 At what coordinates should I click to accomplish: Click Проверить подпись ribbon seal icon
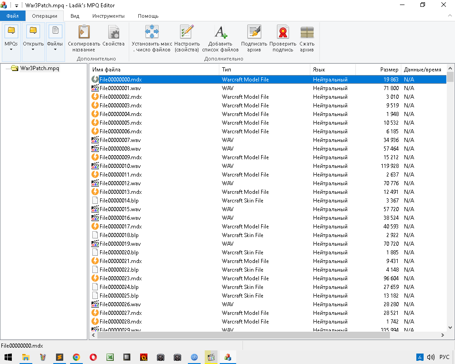click(x=283, y=32)
